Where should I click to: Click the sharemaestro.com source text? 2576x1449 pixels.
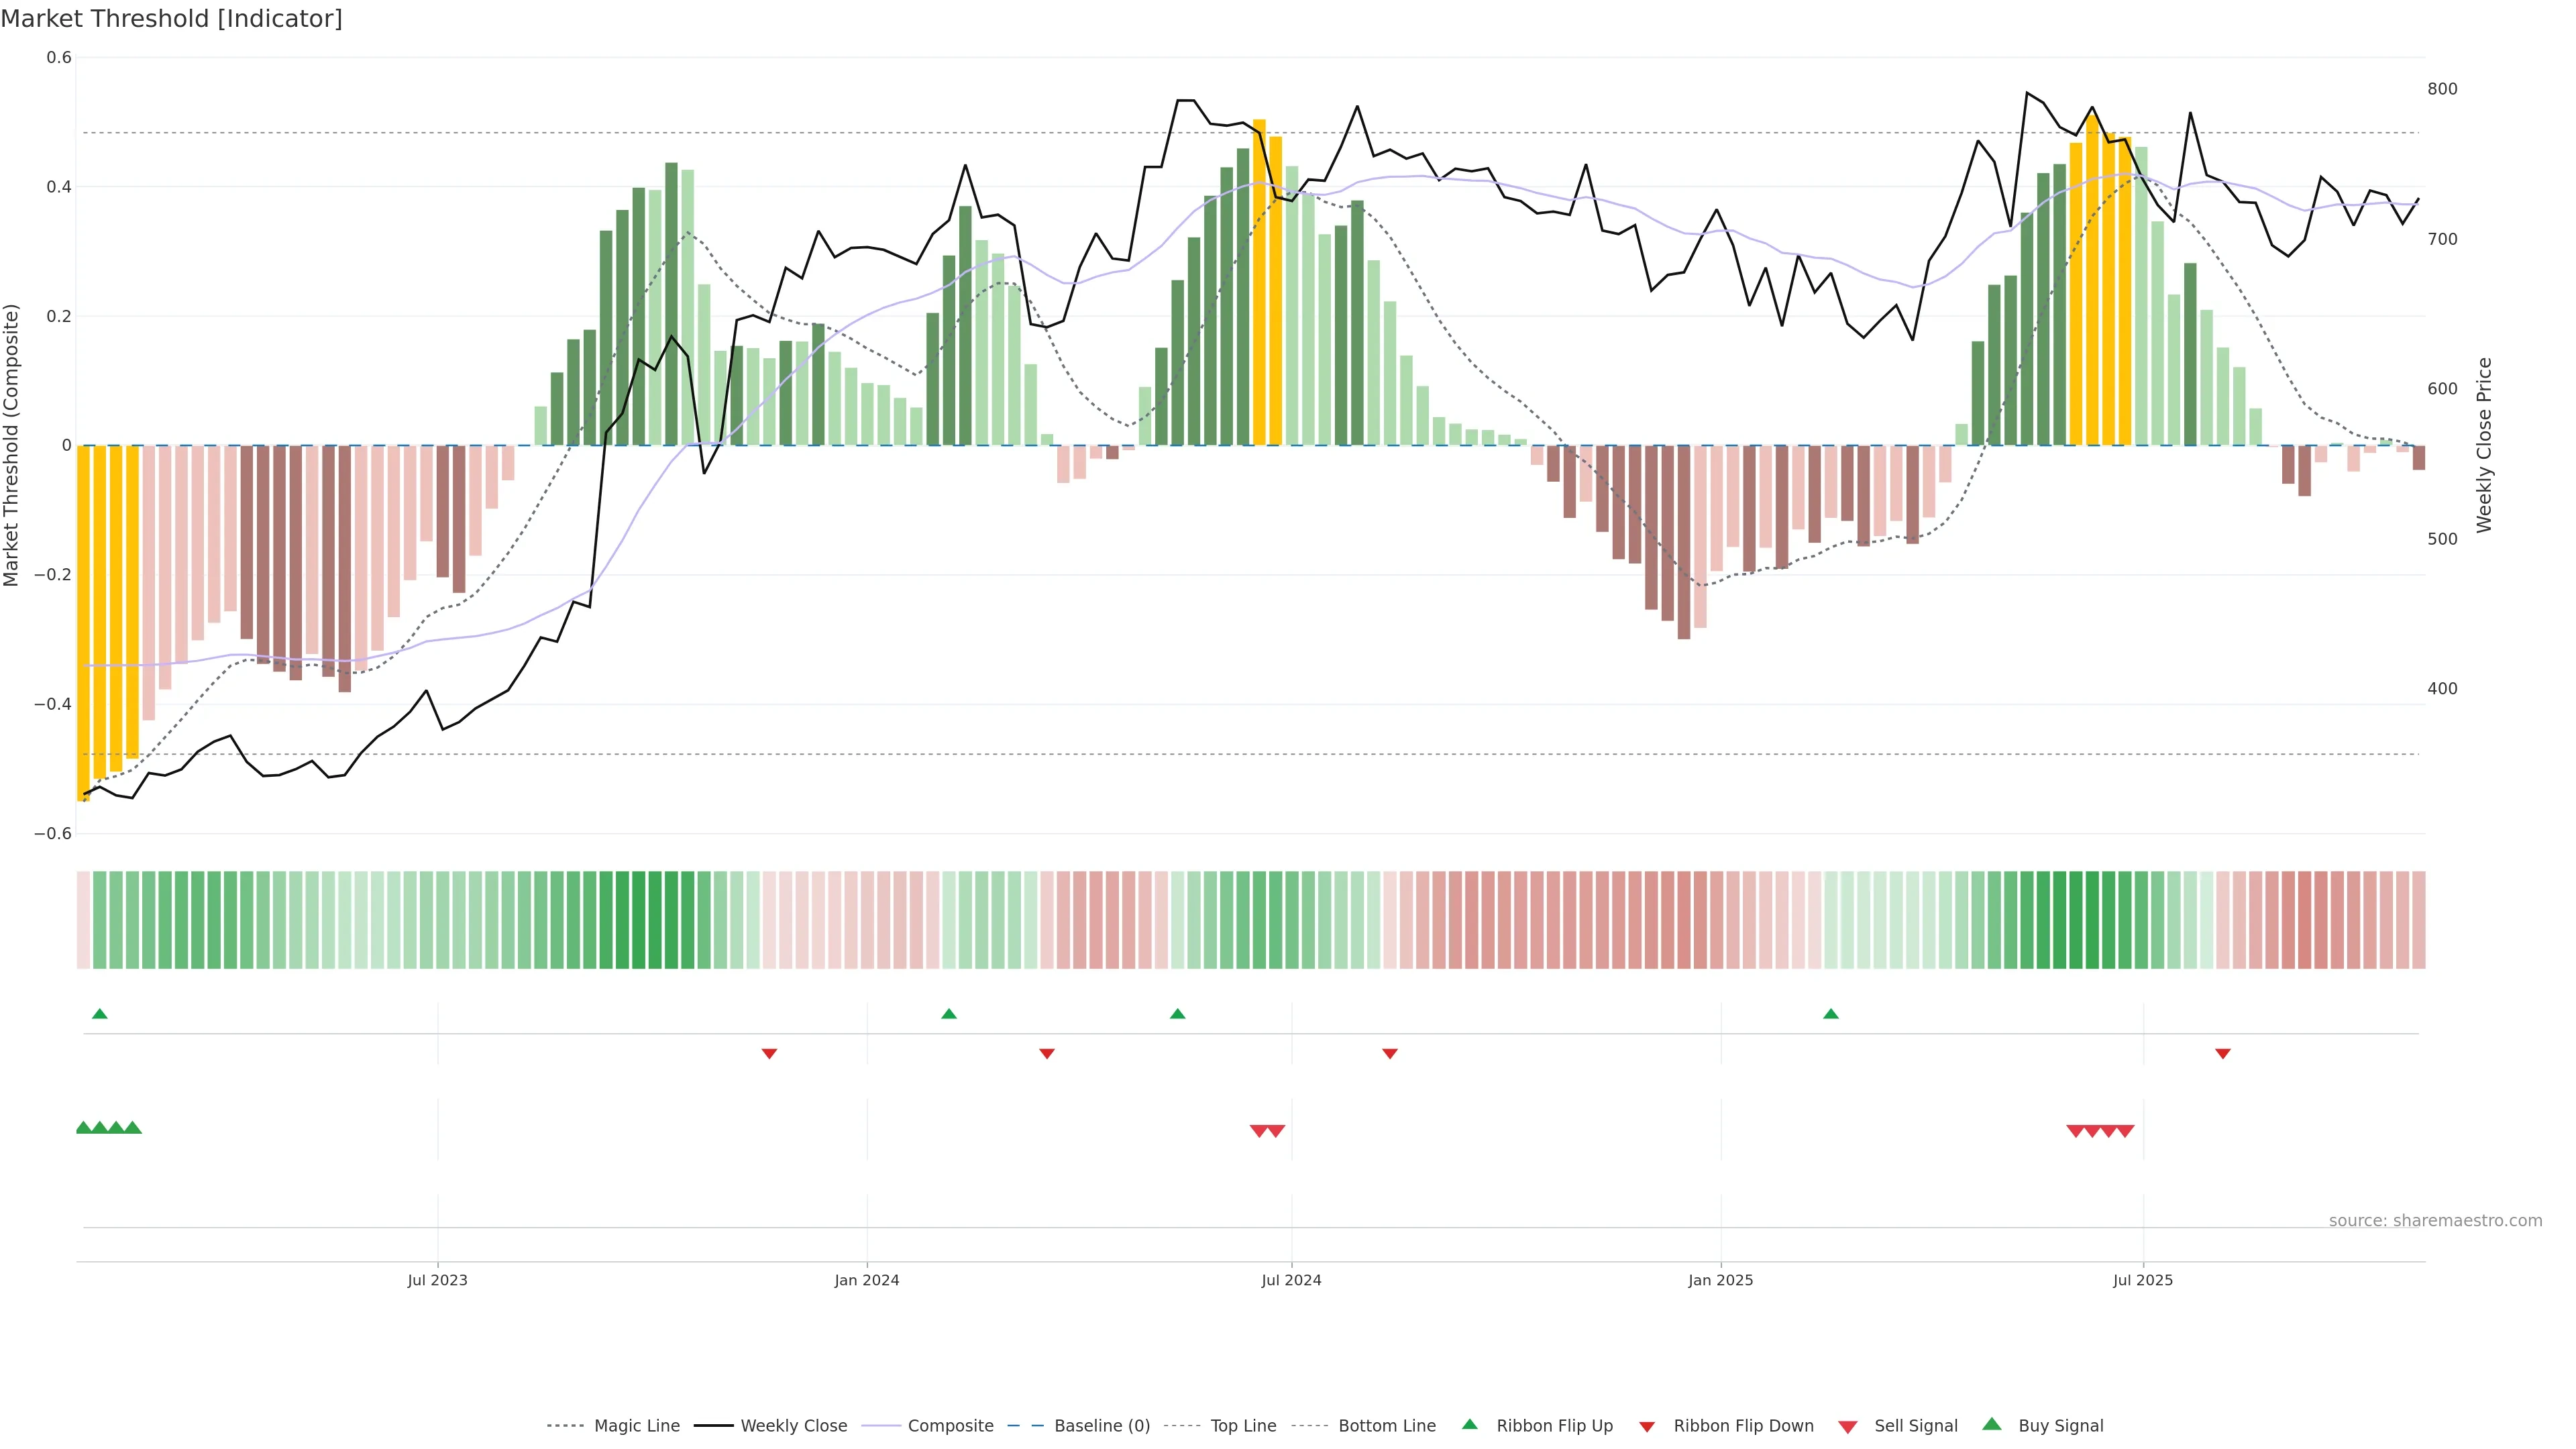2435,1221
